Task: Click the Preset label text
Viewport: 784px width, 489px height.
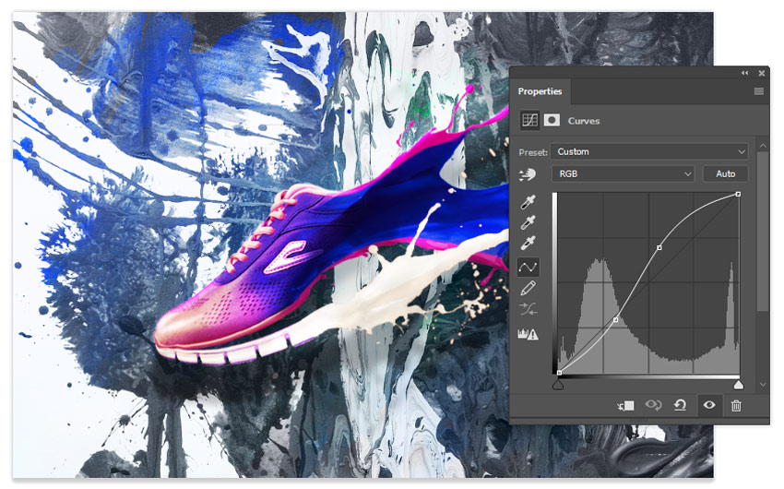Action: pyautogui.click(x=533, y=152)
